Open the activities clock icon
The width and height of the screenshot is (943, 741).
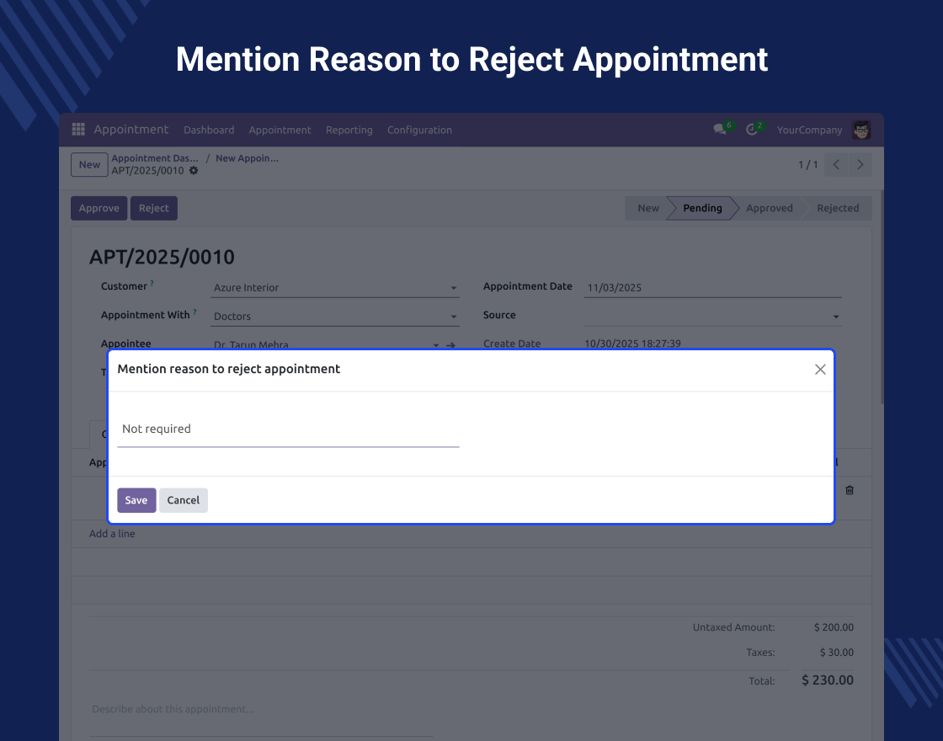(752, 130)
